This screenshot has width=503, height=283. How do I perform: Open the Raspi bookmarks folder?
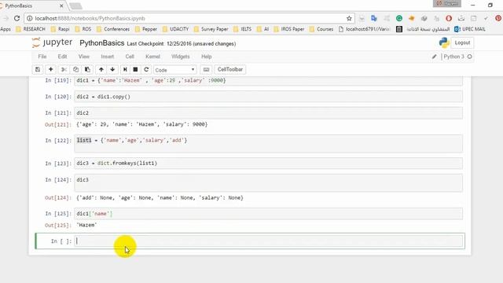[60, 29]
